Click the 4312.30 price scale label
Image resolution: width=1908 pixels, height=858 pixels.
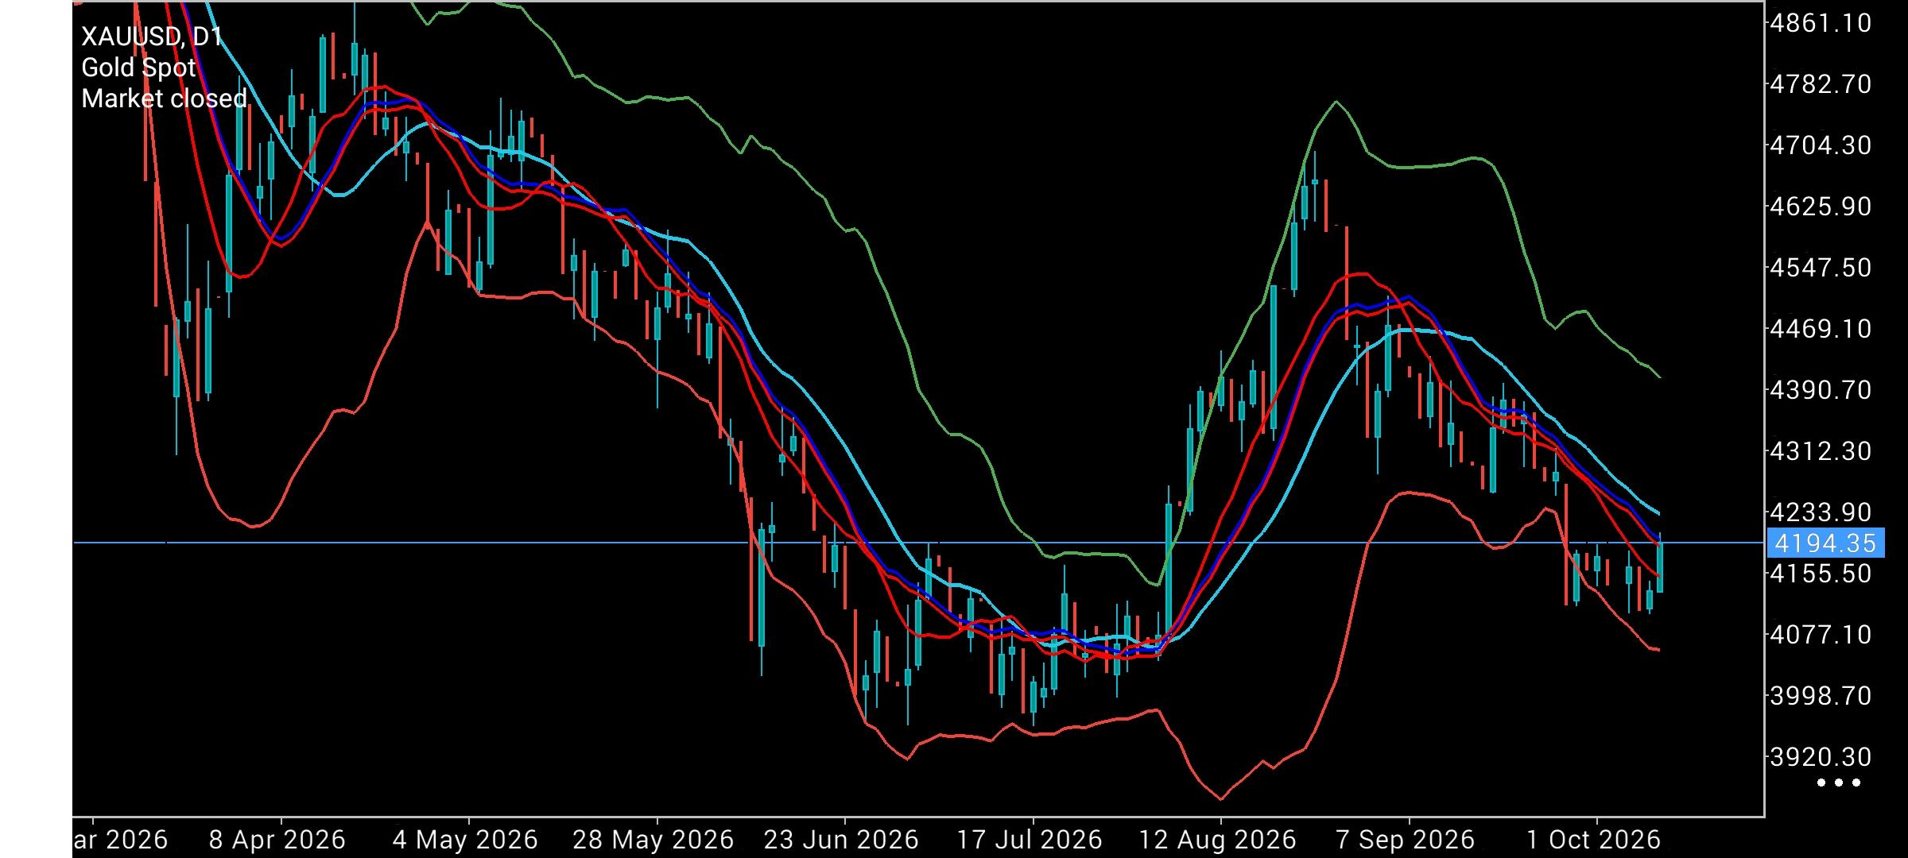tap(1821, 451)
